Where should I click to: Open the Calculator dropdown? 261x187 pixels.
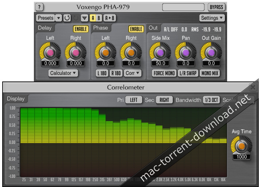point(63,73)
